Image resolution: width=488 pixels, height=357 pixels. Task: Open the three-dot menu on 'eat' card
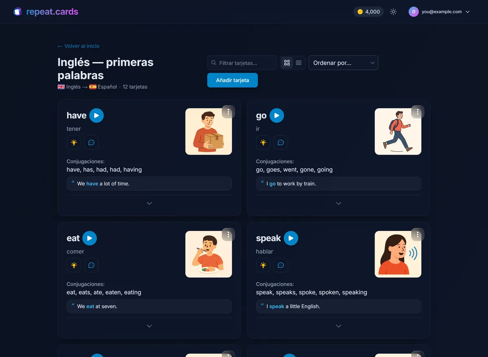(x=228, y=235)
